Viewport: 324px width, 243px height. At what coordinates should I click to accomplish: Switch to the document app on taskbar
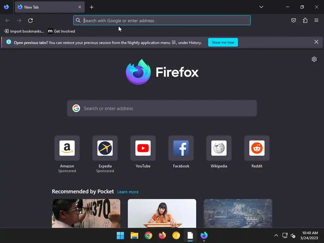tap(190, 235)
